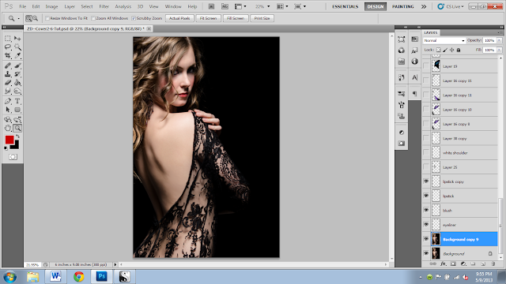Select the Move tool

tap(17, 39)
